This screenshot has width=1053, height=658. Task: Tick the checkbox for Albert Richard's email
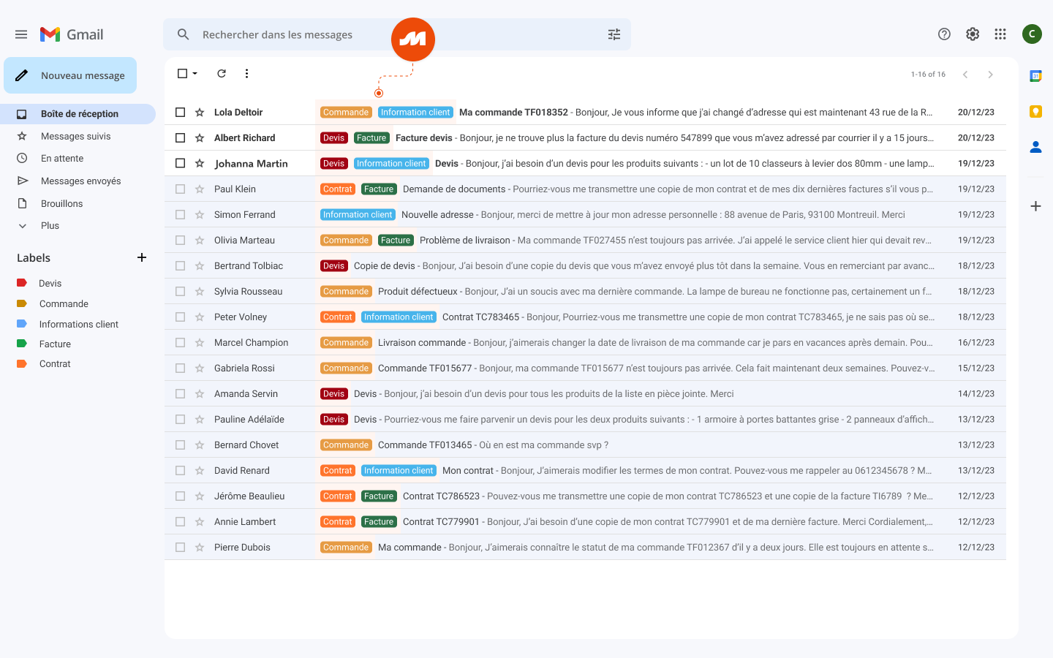(x=180, y=138)
